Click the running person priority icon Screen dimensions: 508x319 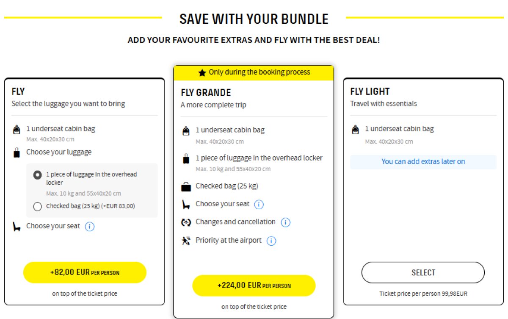(185, 241)
